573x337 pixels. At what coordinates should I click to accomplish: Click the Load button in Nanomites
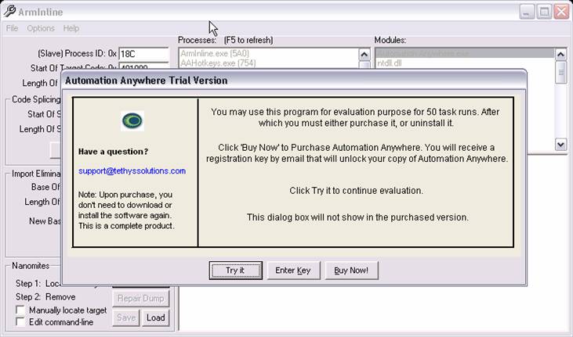tap(156, 317)
